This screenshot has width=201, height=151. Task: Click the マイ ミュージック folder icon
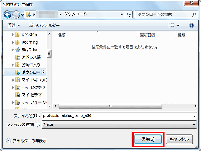[18, 103]
